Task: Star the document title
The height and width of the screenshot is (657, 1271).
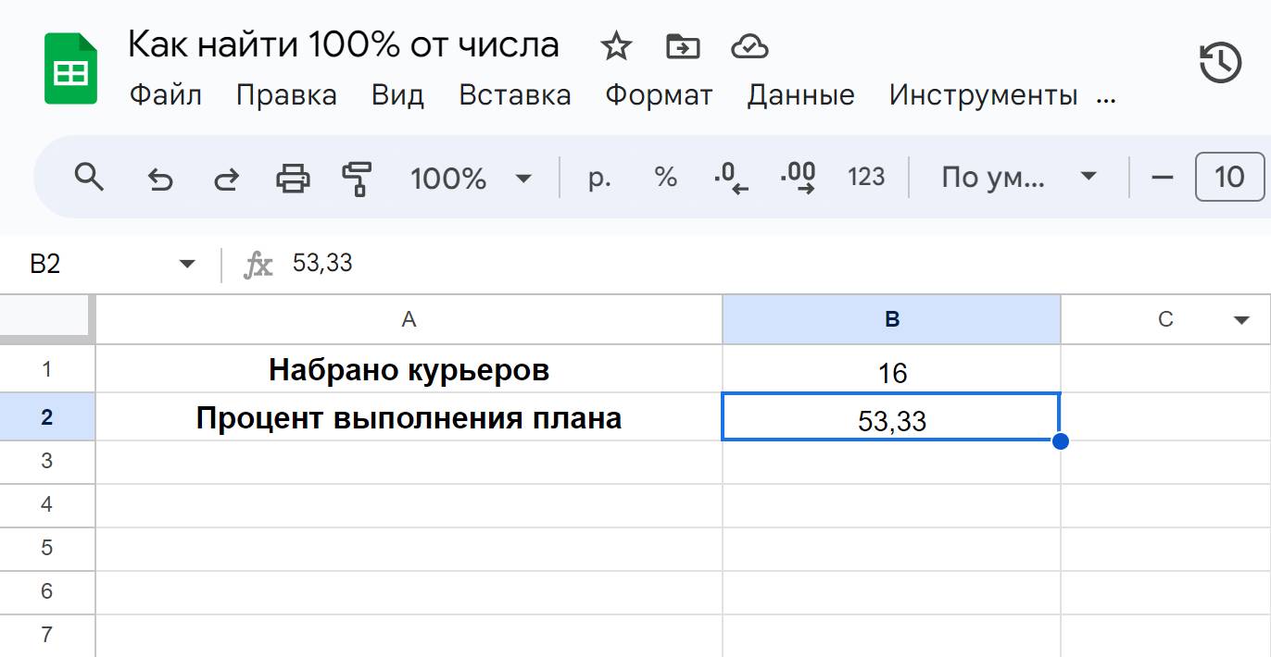Action: [x=616, y=45]
